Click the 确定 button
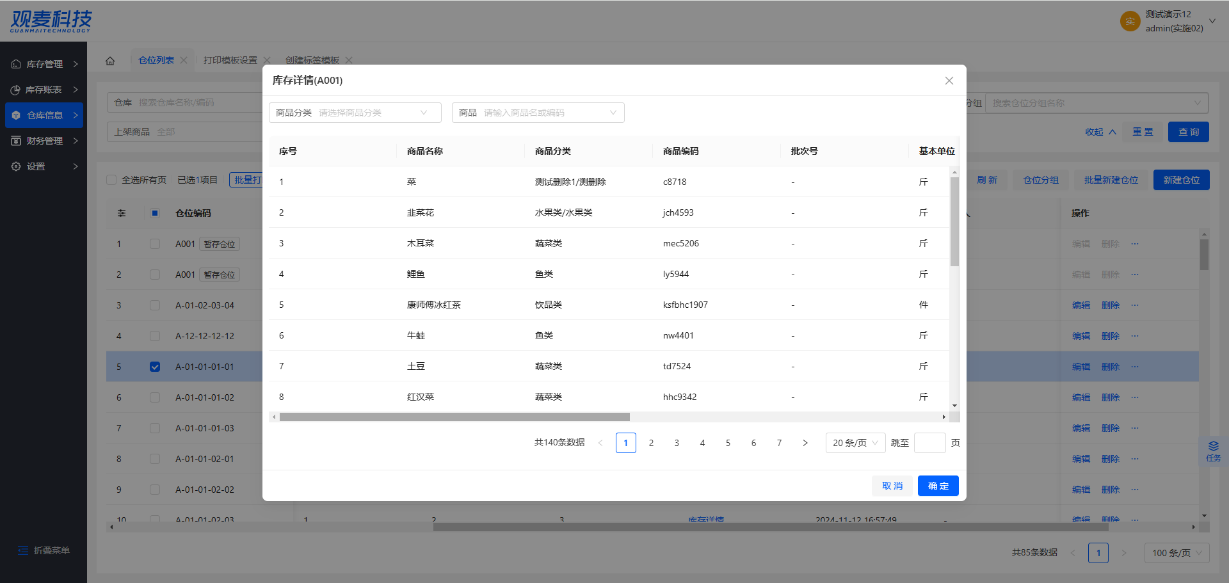 click(x=938, y=486)
